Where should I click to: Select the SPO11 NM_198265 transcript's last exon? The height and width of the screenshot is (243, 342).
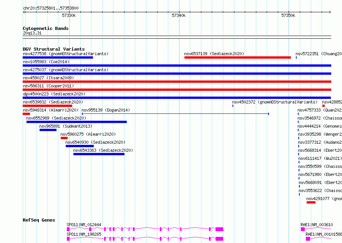tap(219, 239)
